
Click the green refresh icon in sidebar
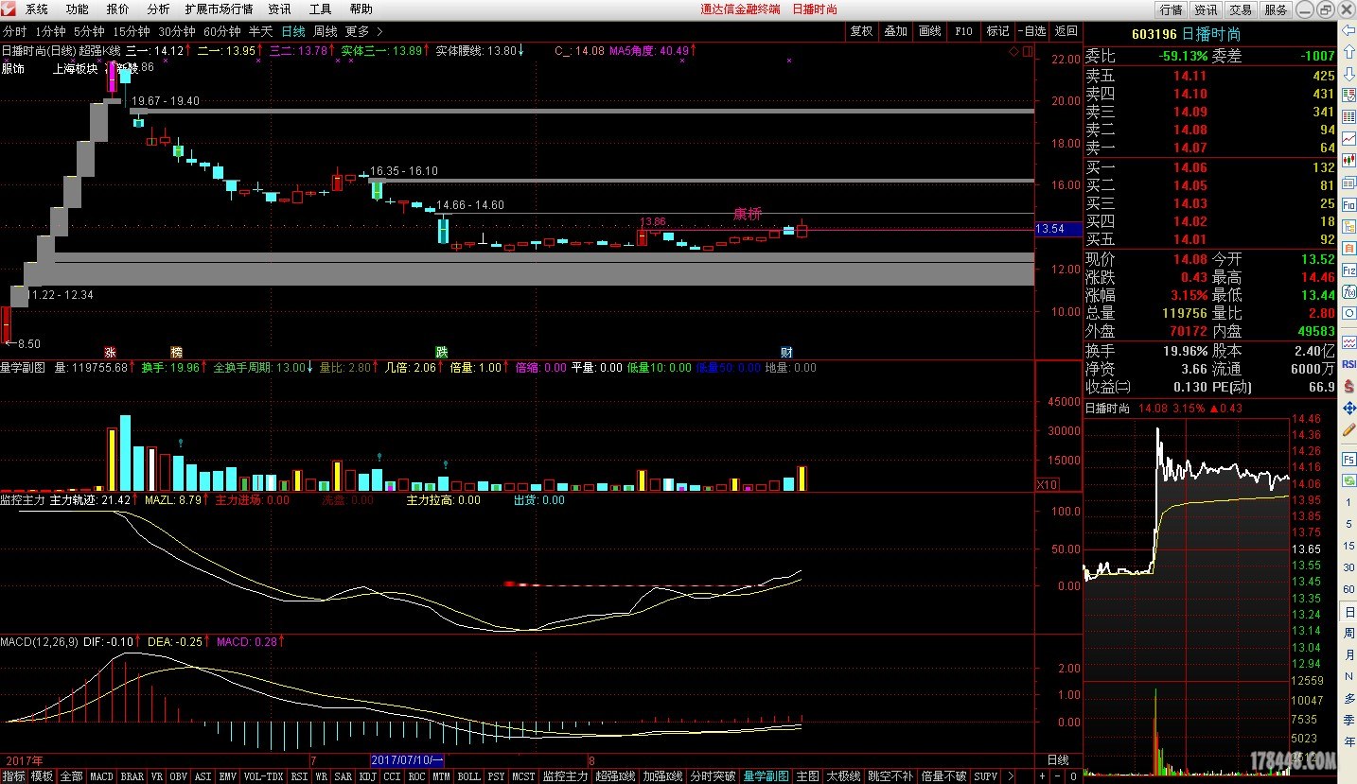(x=1348, y=480)
